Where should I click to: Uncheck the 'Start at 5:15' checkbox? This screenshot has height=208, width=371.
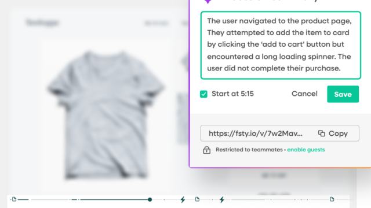(x=203, y=94)
